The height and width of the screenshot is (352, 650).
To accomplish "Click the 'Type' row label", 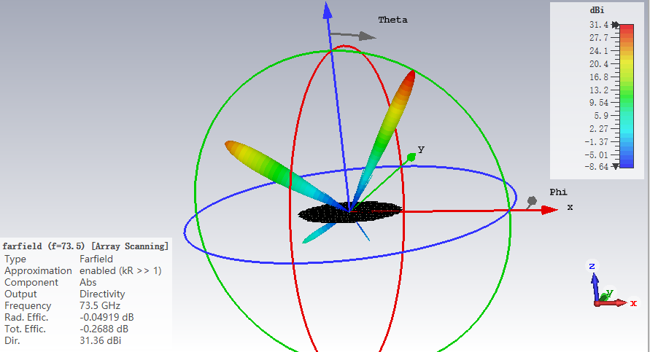I will [x=15, y=259].
